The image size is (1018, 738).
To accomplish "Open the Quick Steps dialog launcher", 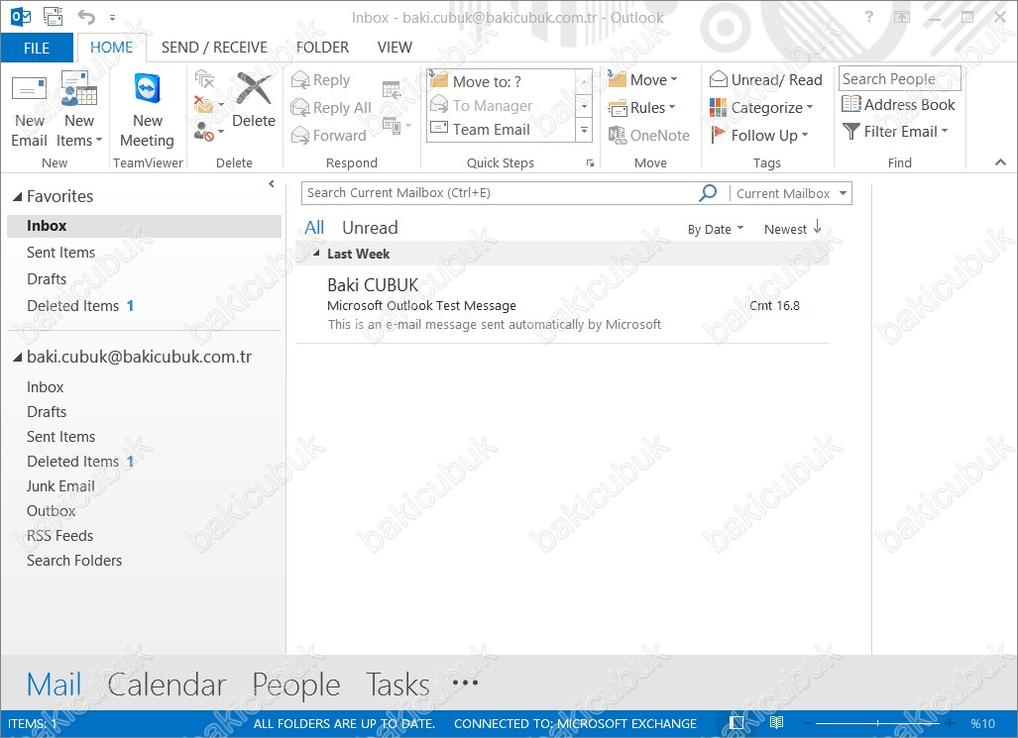I will pyautogui.click(x=590, y=162).
